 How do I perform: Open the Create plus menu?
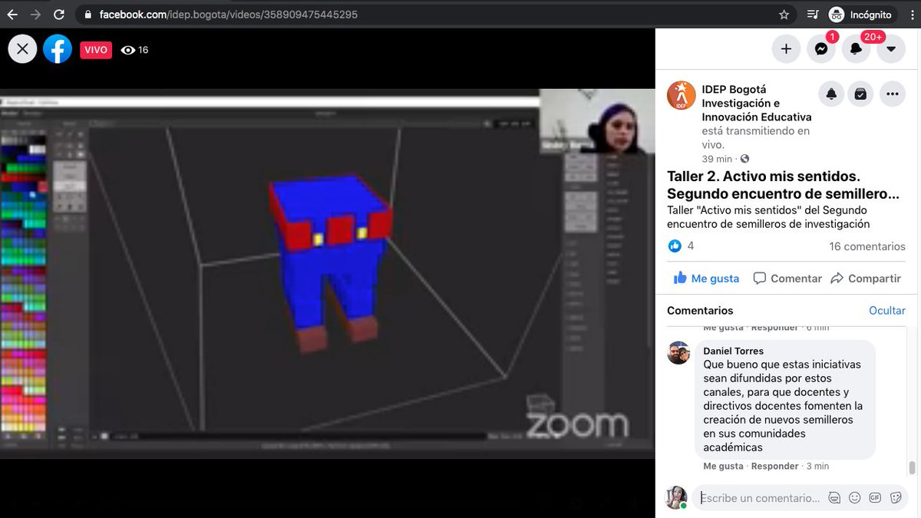[786, 49]
